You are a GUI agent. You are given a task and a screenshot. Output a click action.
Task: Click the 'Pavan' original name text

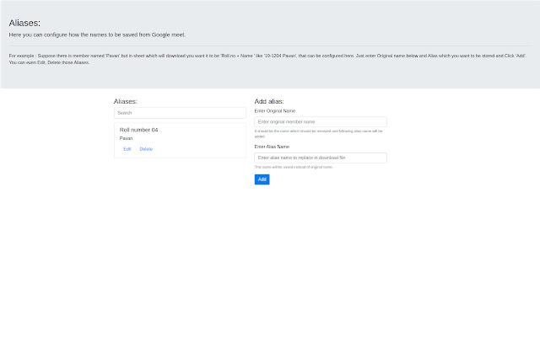pos(127,138)
